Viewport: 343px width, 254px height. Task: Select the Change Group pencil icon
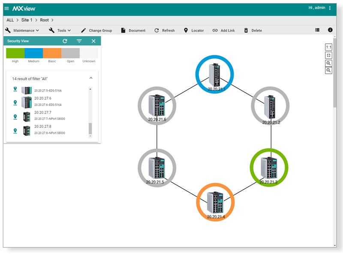point(83,30)
